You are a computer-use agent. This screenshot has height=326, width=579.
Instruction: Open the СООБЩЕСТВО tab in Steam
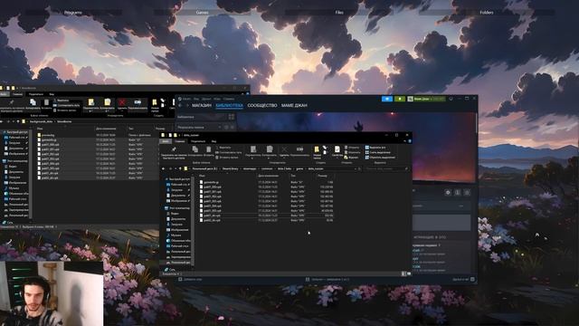(x=262, y=105)
